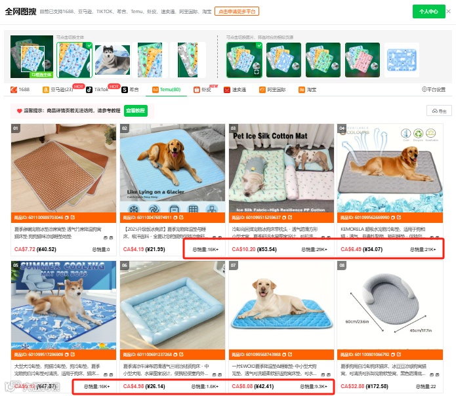Copy product ID 601100989703046 with copy icon

(67, 217)
